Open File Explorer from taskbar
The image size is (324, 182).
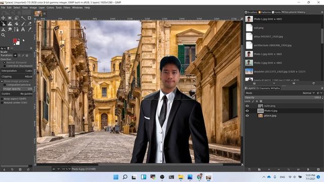tap(181, 177)
